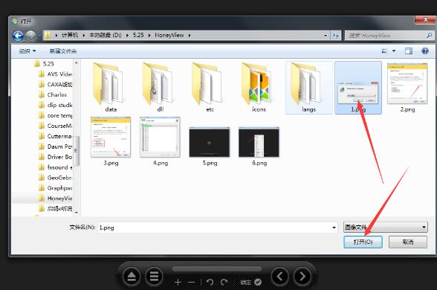437x290 pixels.
Task: Click the Forward navigation arrow
Action: [x=30, y=36]
